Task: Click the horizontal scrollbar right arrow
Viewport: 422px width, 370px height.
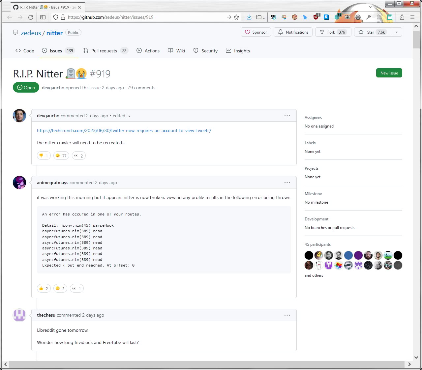Action: coord(409,364)
